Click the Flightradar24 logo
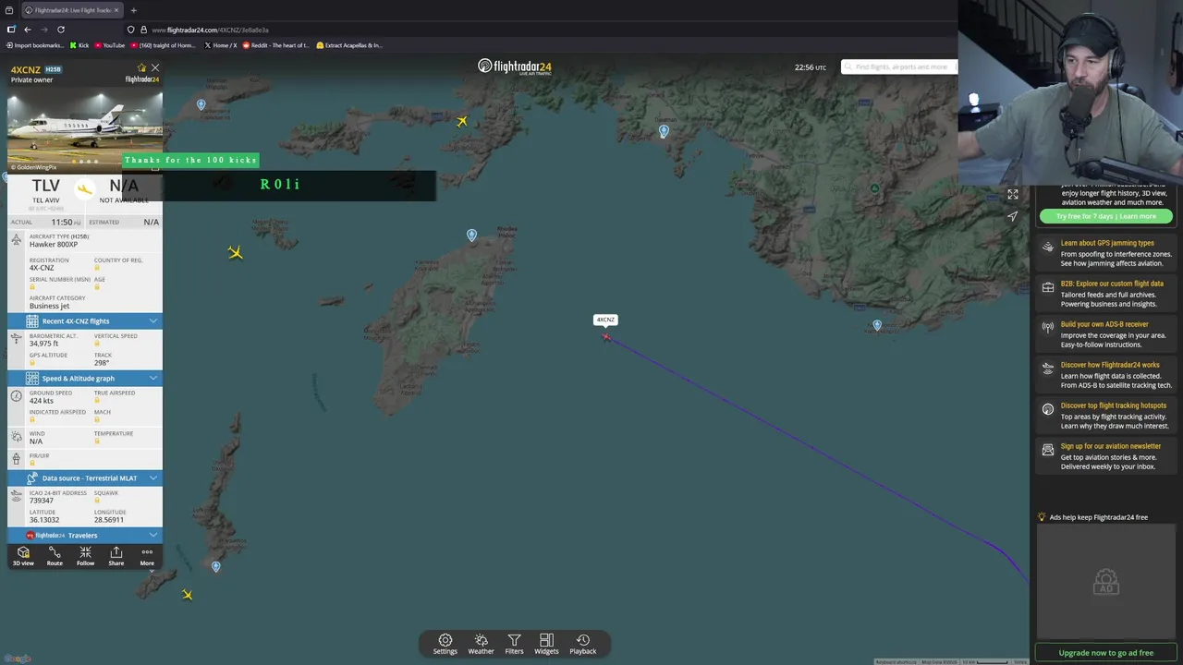 [x=515, y=66]
